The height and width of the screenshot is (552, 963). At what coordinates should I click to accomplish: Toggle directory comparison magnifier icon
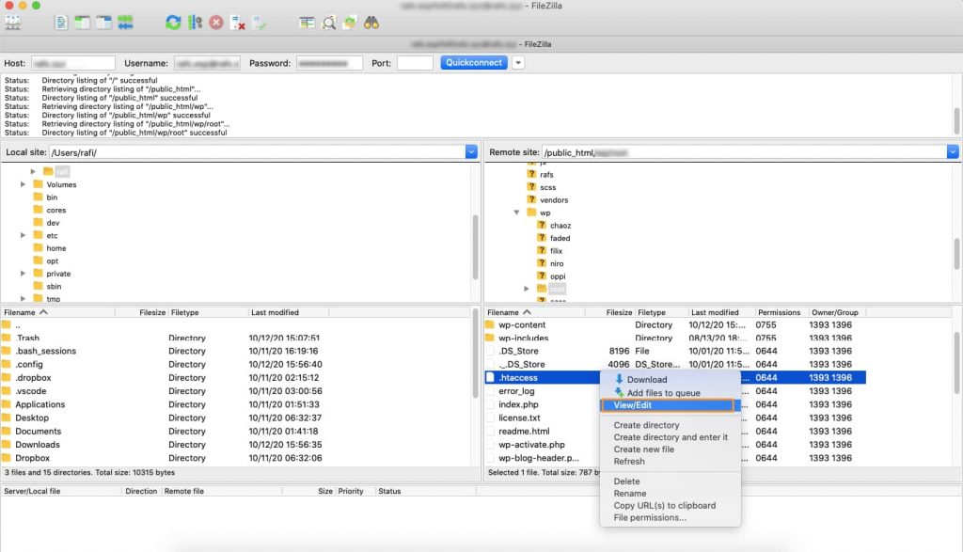click(x=328, y=23)
